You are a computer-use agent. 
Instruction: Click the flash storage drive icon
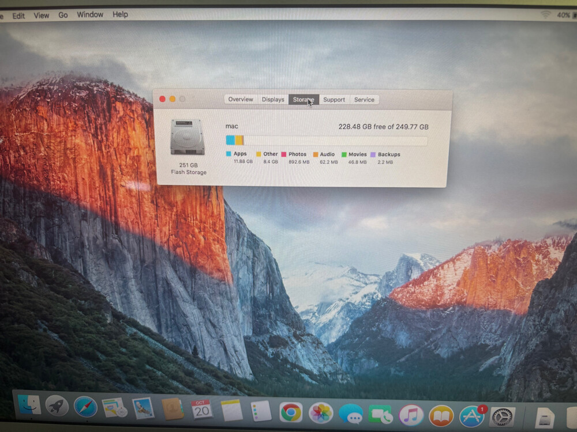(188, 138)
